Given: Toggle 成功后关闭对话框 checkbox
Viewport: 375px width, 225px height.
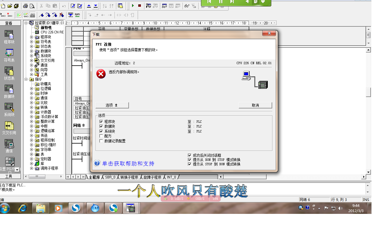Looking at the screenshot, I should 190,155.
